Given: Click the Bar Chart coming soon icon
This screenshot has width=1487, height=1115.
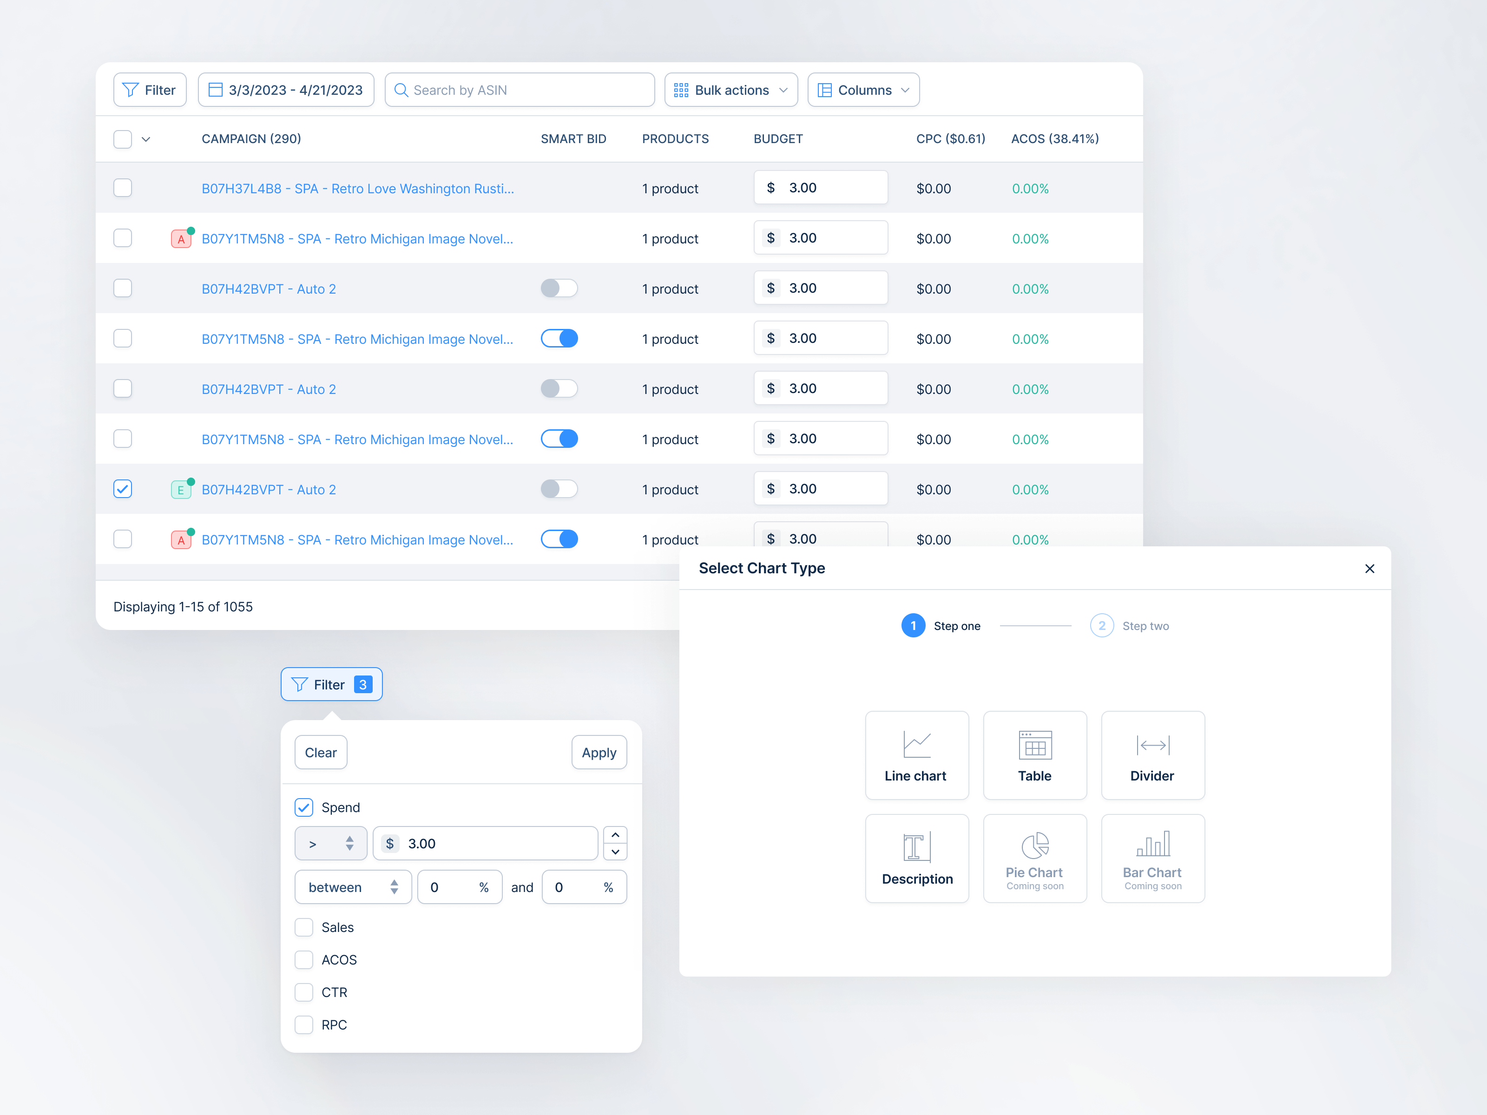Looking at the screenshot, I should click(1152, 844).
